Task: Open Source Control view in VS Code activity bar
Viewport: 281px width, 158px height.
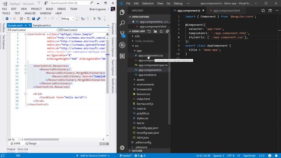Action: (x=122, y=34)
